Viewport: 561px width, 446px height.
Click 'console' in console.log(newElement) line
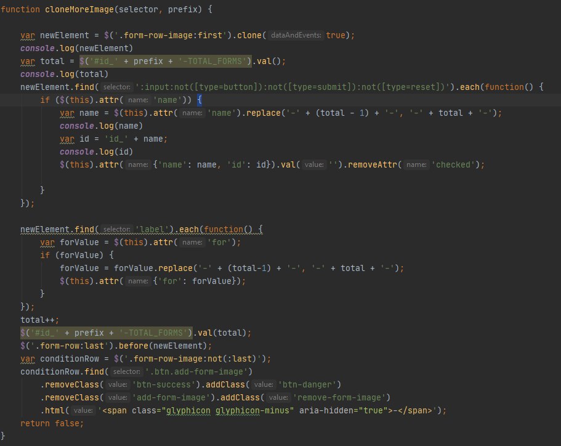[x=37, y=48]
